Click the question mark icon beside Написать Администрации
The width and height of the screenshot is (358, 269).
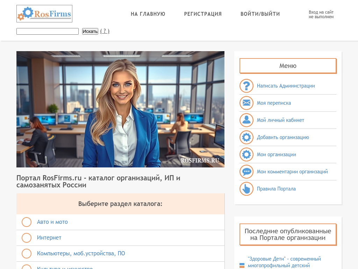pos(246,86)
